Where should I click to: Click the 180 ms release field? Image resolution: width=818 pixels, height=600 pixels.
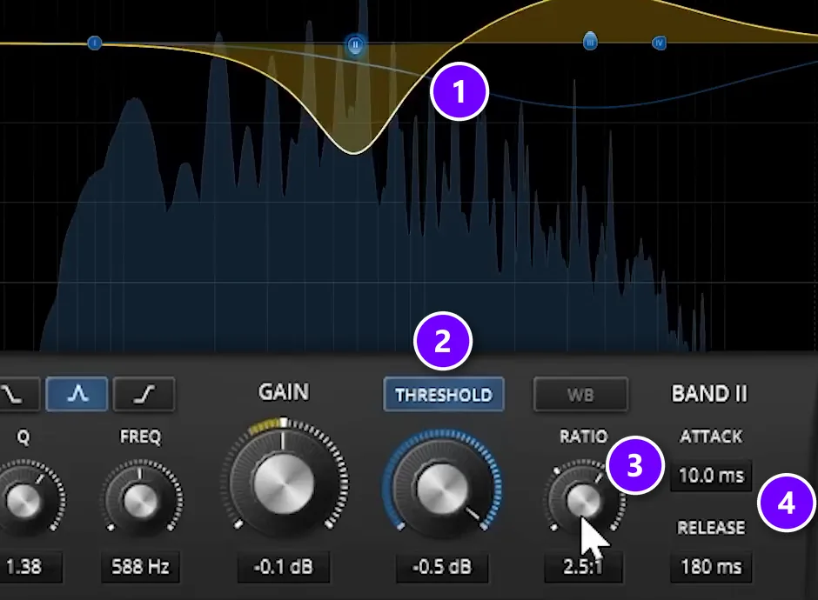tap(711, 567)
